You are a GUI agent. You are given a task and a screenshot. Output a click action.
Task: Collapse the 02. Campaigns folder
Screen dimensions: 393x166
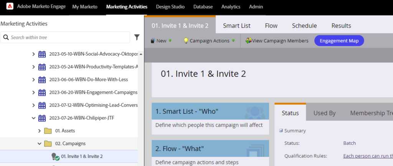tap(40, 143)
